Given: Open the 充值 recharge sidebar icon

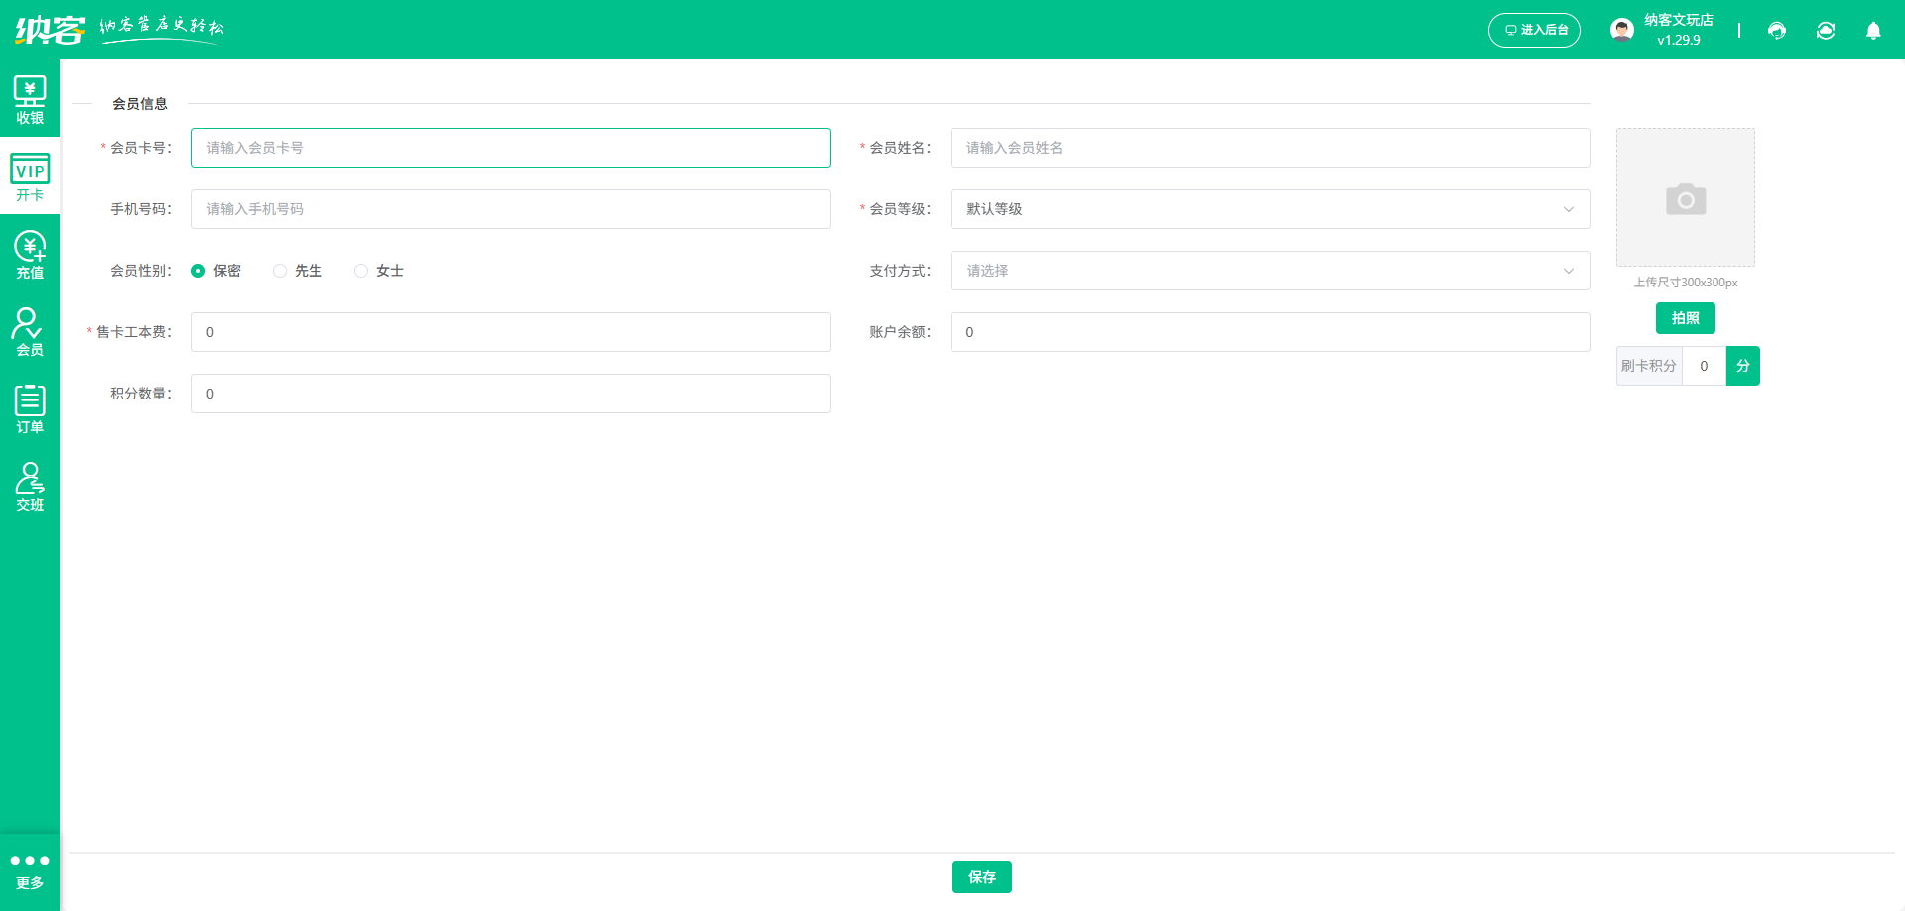Looking at the screenshot, I should 30,255.
